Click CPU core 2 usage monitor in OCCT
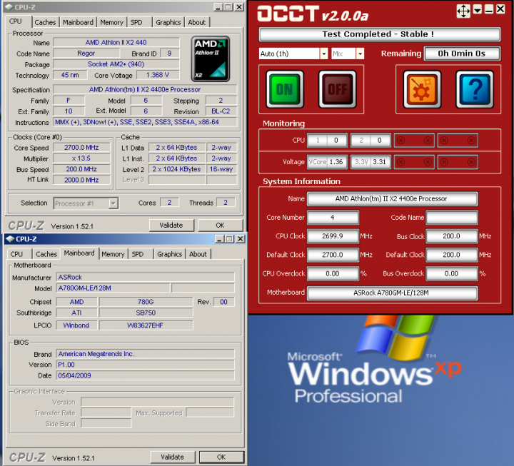This screenshot has height=466, width=514. click(x=371, y=141)
